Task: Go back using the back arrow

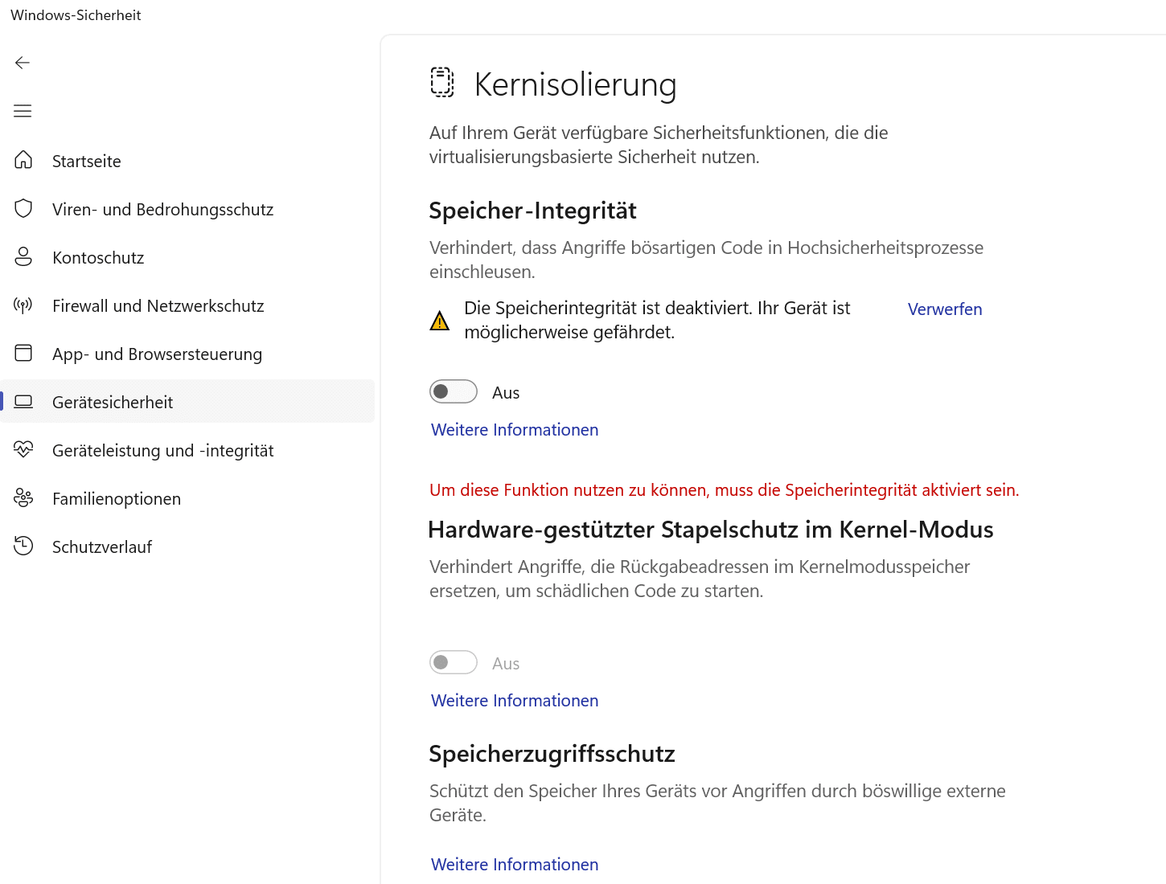Action: tap(23, 63)
